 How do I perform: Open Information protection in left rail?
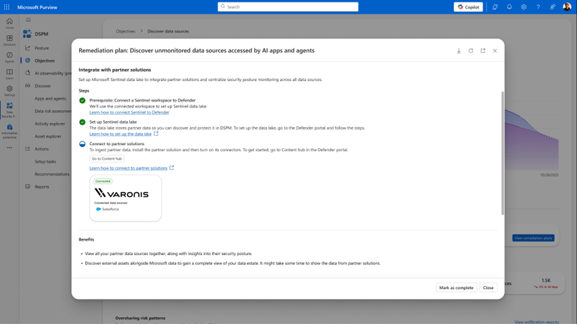(x=9, y=131)
